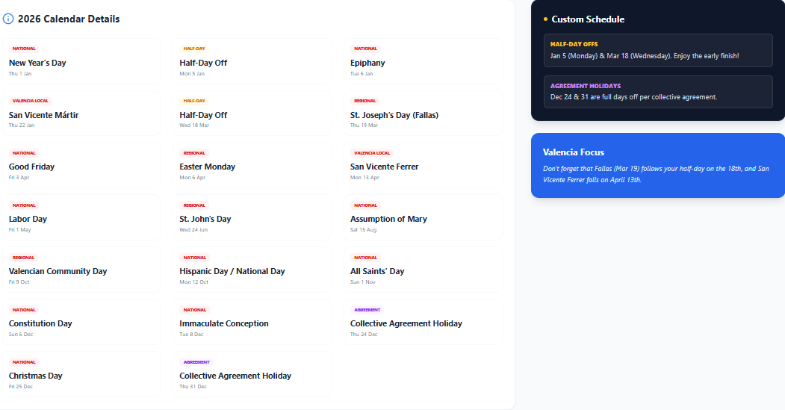Viewport: 785px width, 410px height.
Task: Click the Sat 15 Aug date
Action: tap(363, 230)
